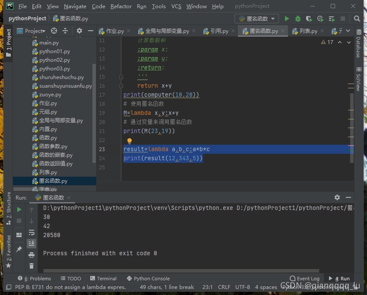367x295 pixels.
Task: Start debugging with the green bug icon
Action: tap(298, 19)
